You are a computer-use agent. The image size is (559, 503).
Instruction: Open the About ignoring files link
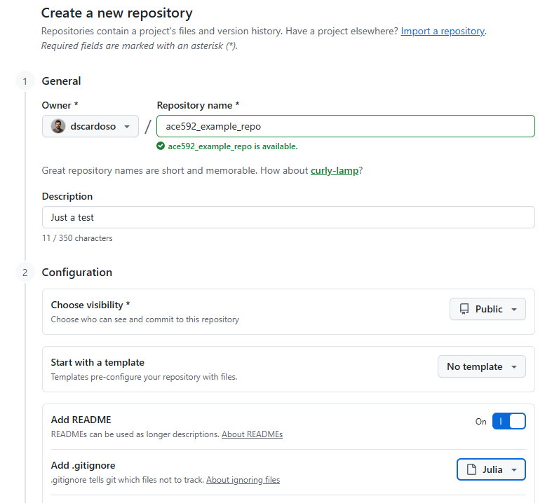coord(243,480)
